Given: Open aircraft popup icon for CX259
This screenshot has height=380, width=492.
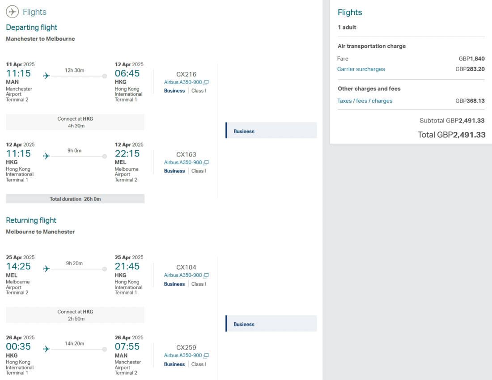Looking at the screenshot, I should (206, 355).
